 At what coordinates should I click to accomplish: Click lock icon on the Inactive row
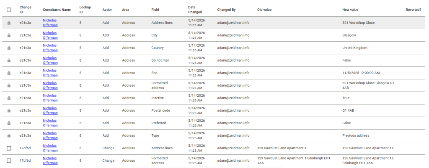pos(9,98)
